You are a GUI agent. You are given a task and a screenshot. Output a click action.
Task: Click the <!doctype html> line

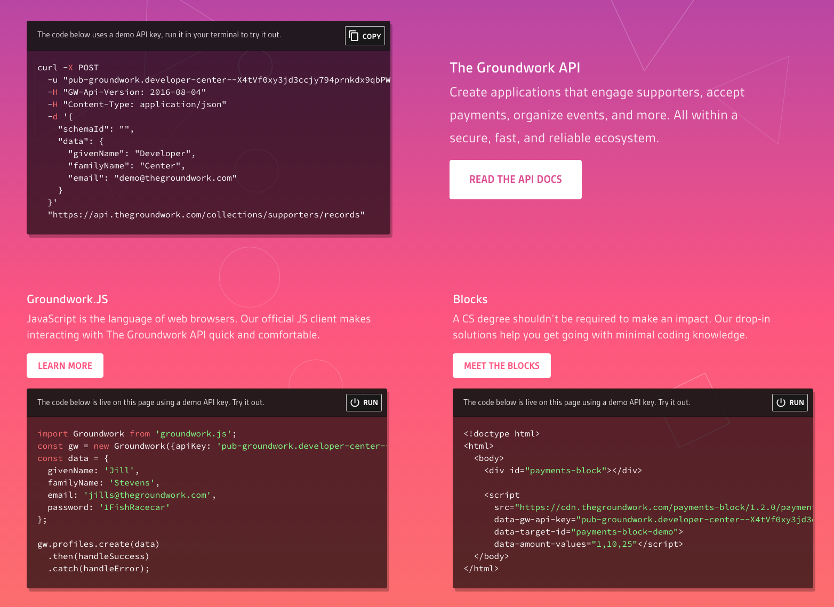[502, 434]
